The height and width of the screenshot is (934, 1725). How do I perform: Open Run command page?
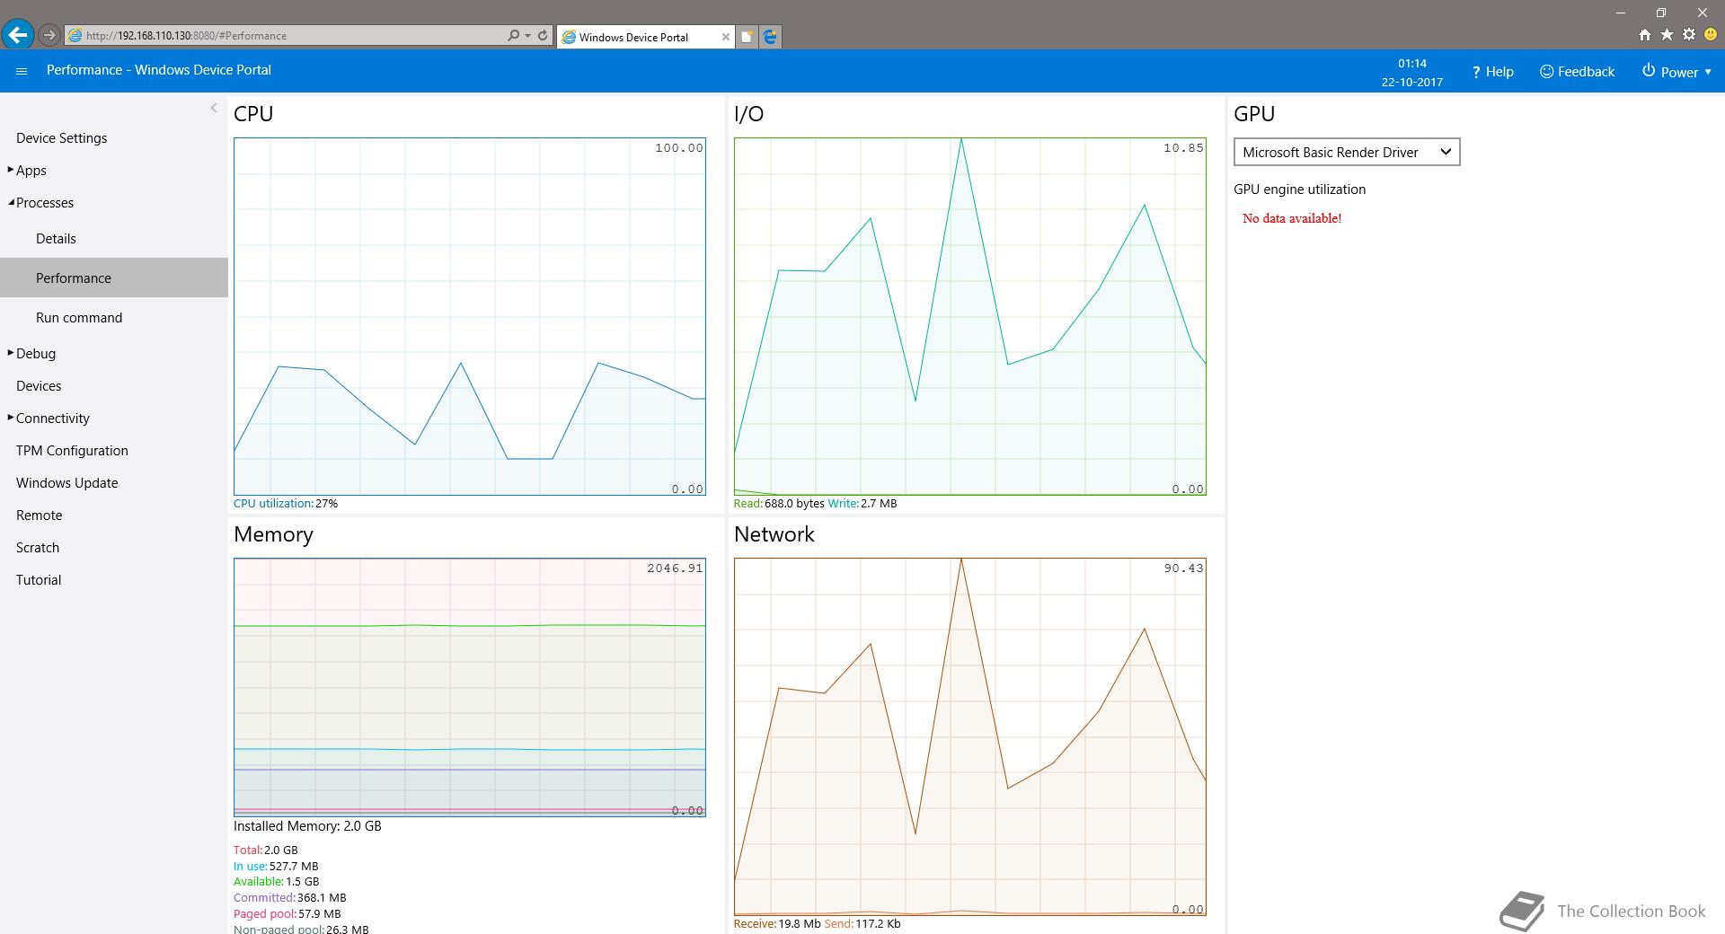(x=79, y=317)
